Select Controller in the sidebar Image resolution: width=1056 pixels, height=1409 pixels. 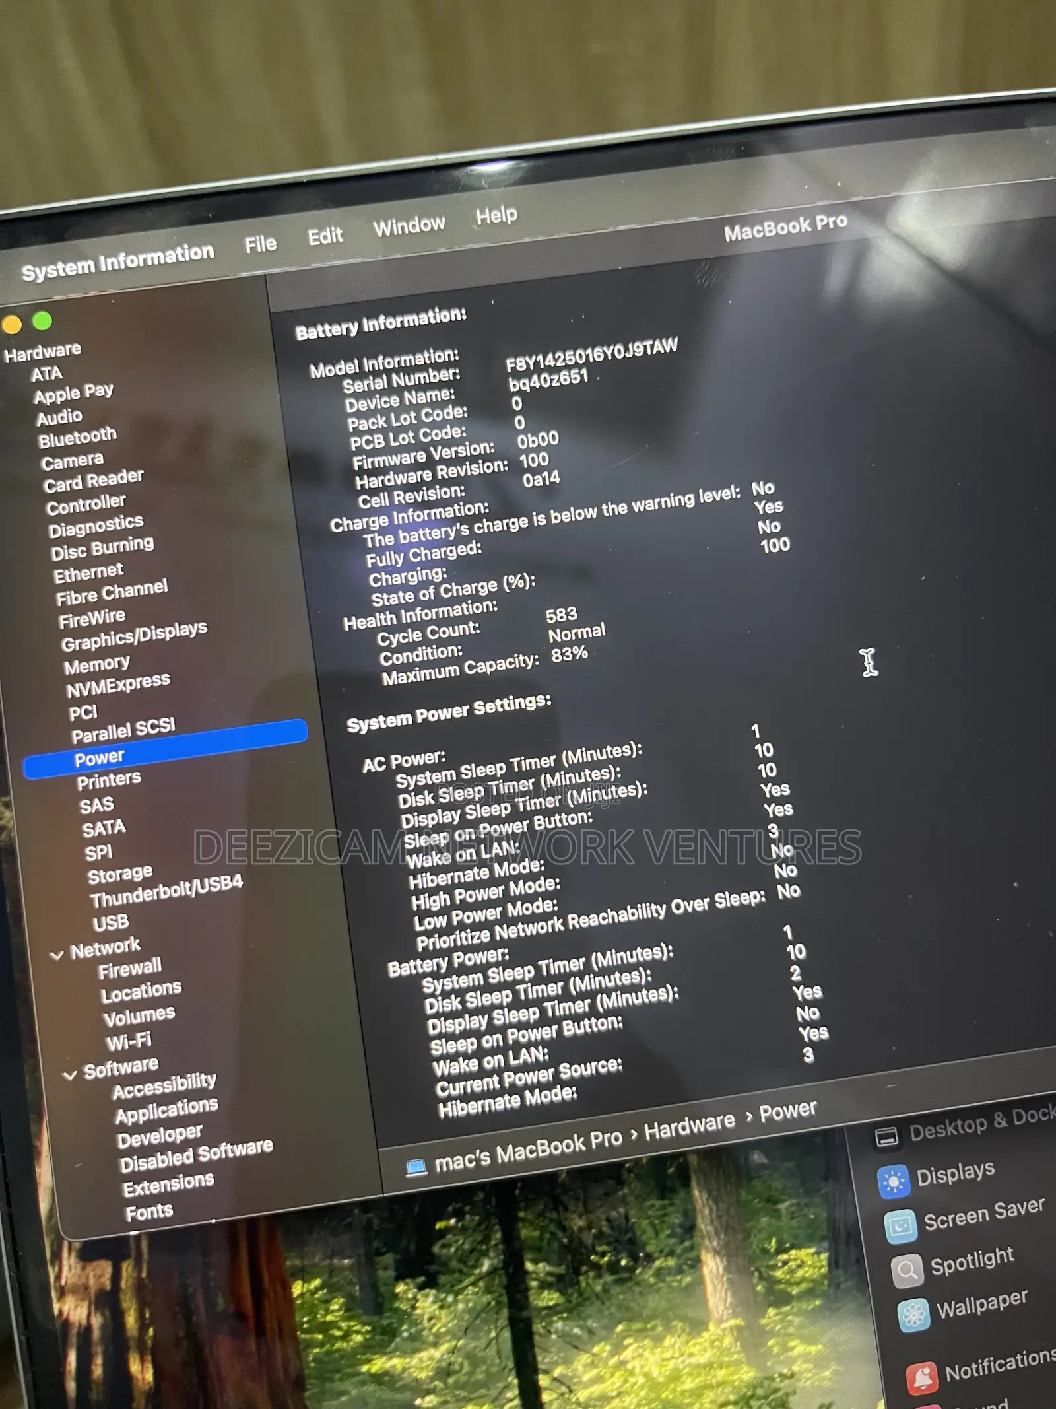(86, 505)
